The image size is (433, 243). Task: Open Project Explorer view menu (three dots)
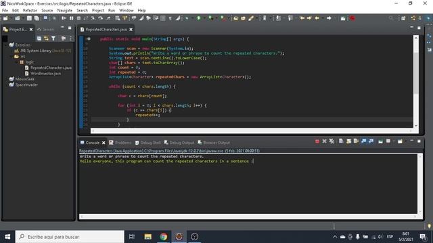tap(70, 38)
